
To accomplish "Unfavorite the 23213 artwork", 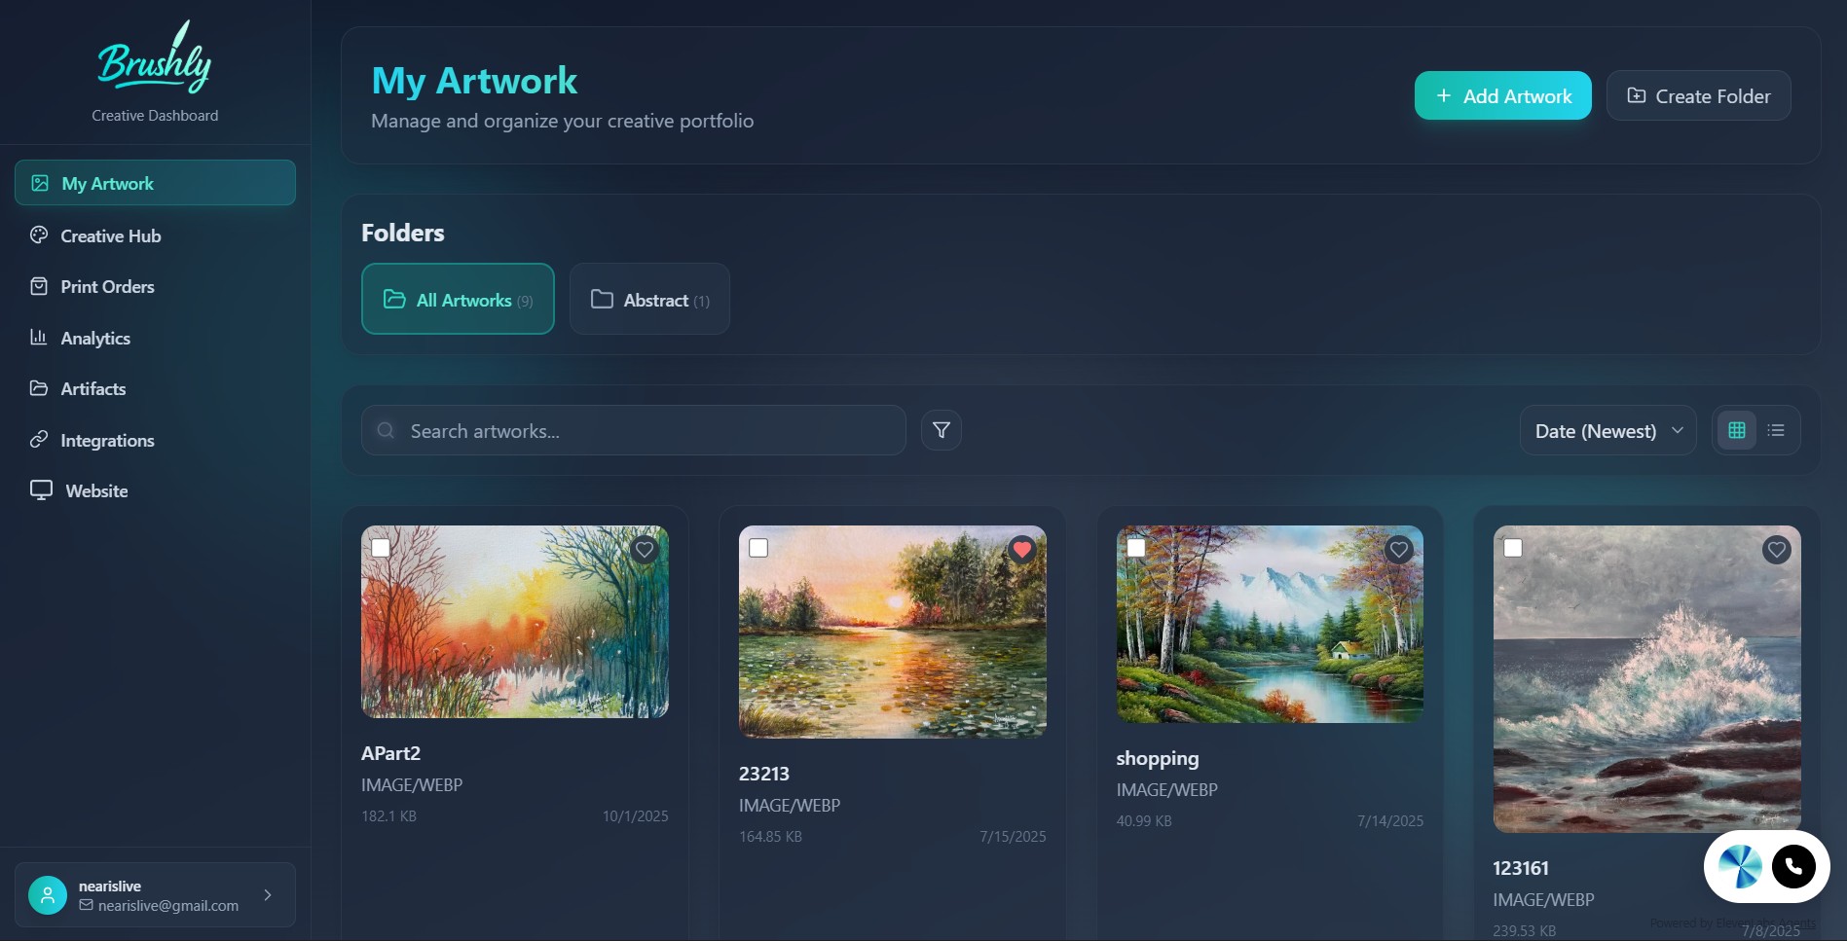I will [x=1021, y=550].
